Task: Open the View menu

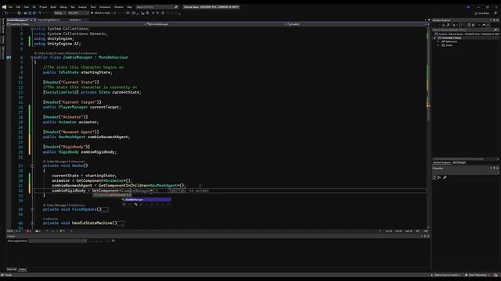Action: point(26,7)
